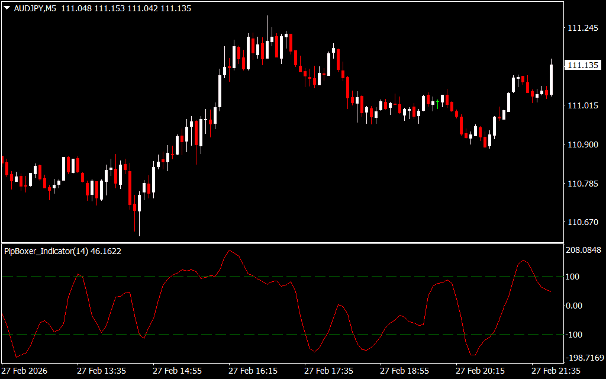Click the 110.900 price scale label
Screen dimensions: 606x379
582,144
